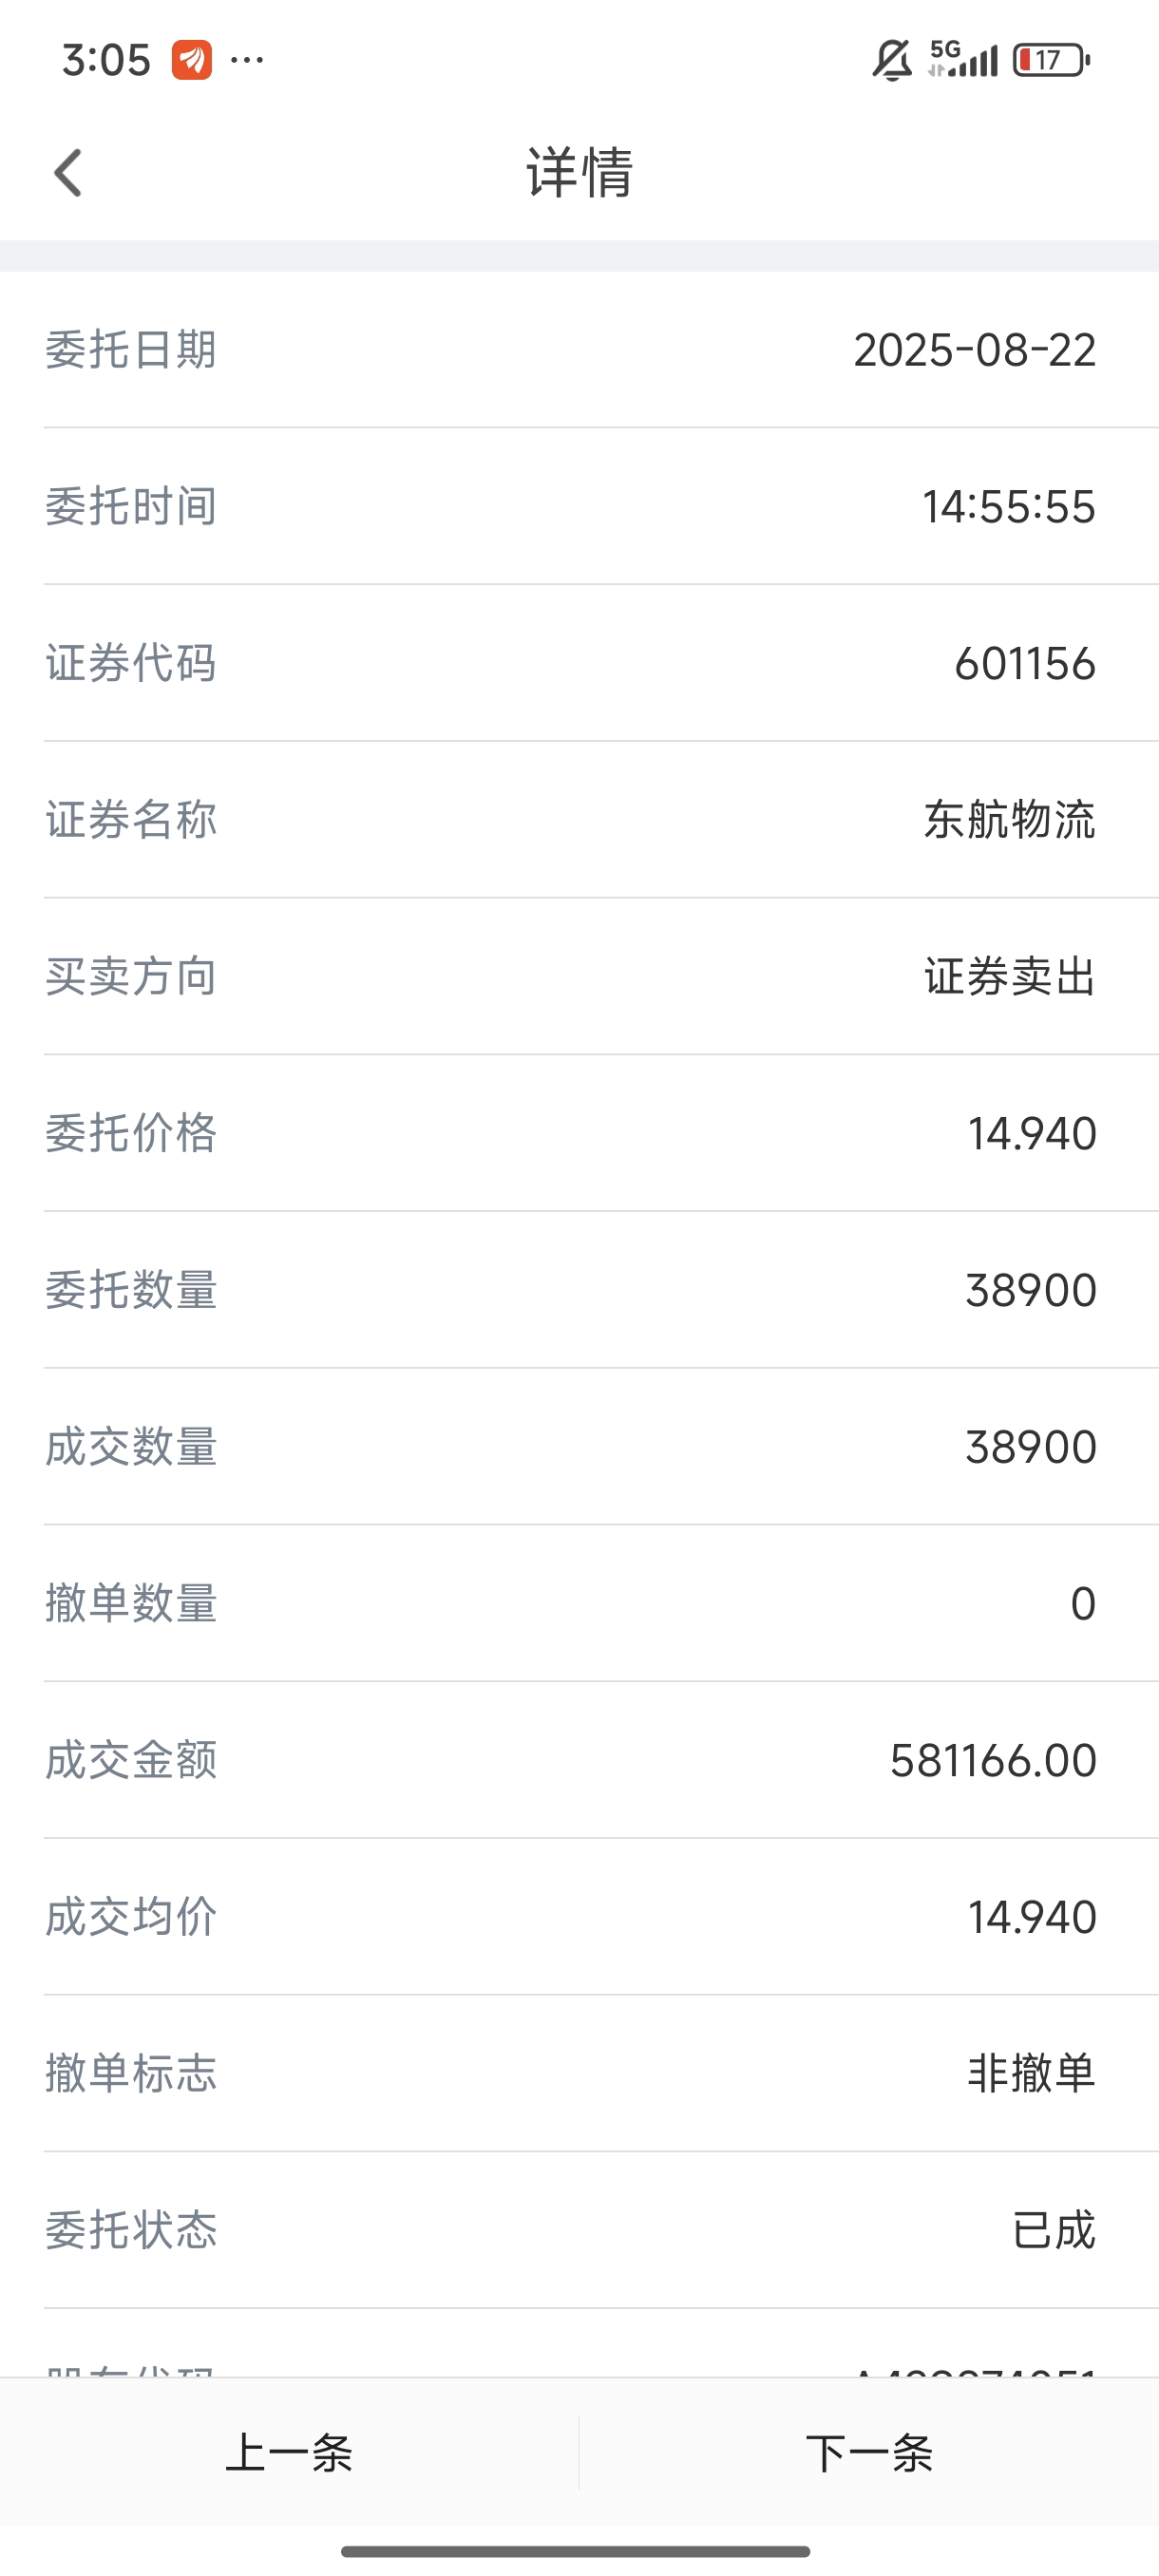The width and height of the screenshot is (1159, 2576).
Task: Tap security code value 601156
Action: [1025, 663]
